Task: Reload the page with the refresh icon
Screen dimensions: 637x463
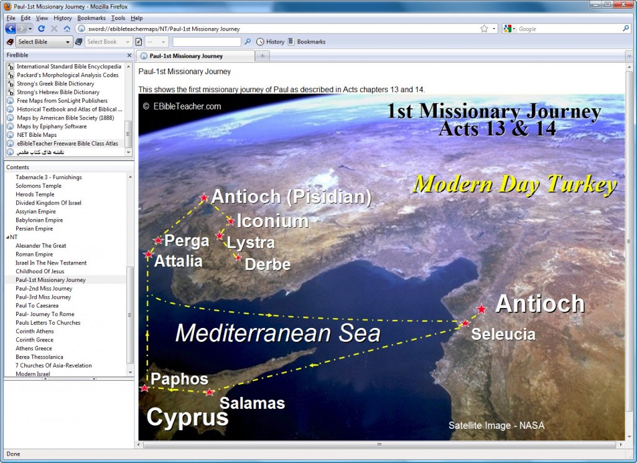Action: coord(42,29)
